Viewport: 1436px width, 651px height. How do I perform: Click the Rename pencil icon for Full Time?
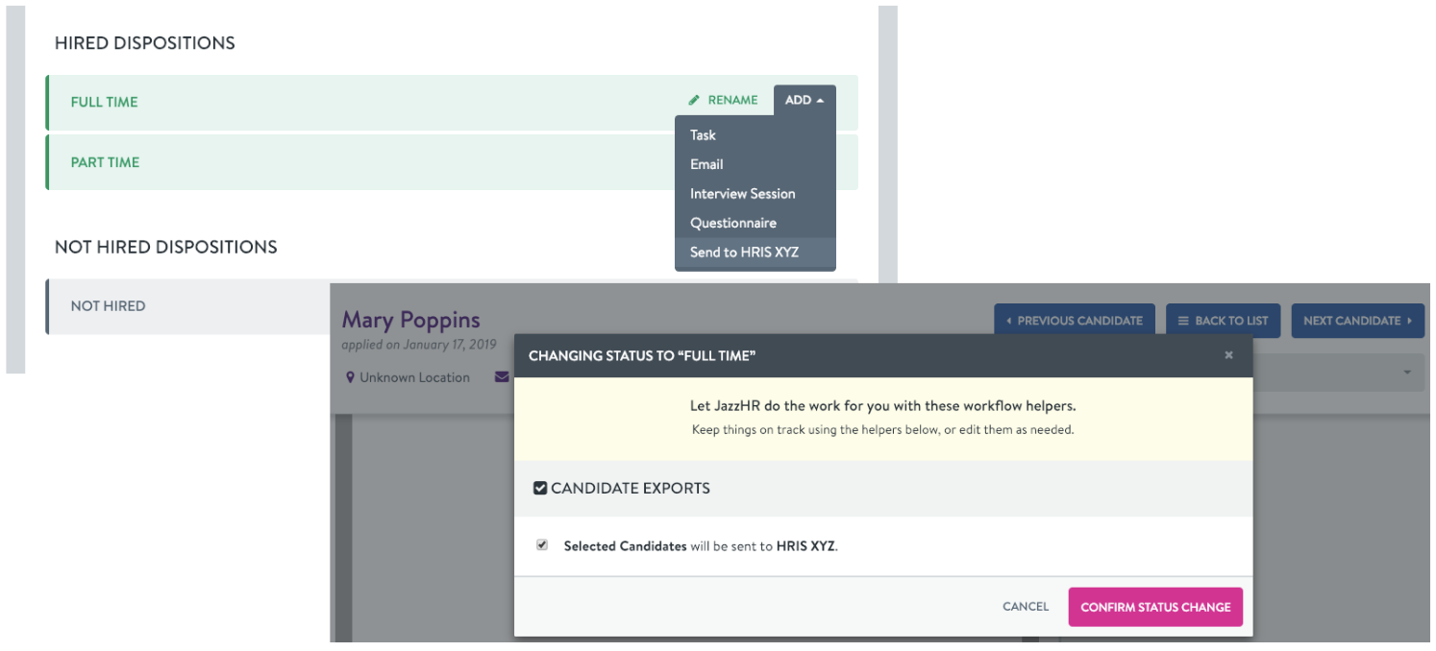pos(694,100)
